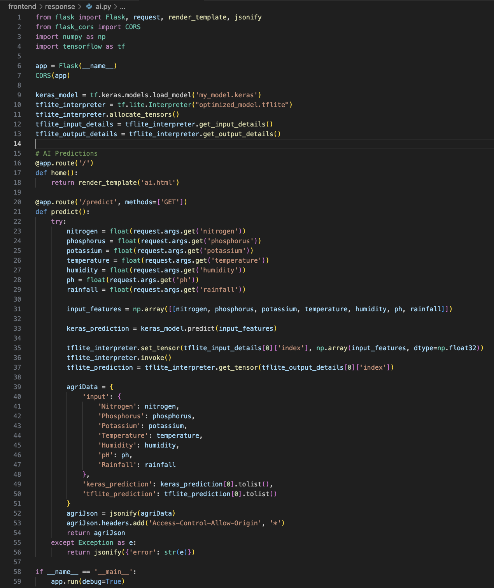This screenshot has width=494, height=588.
Task: Click the 'keras_prediction' dictionary key on line 49
Action: coord(117,484)
